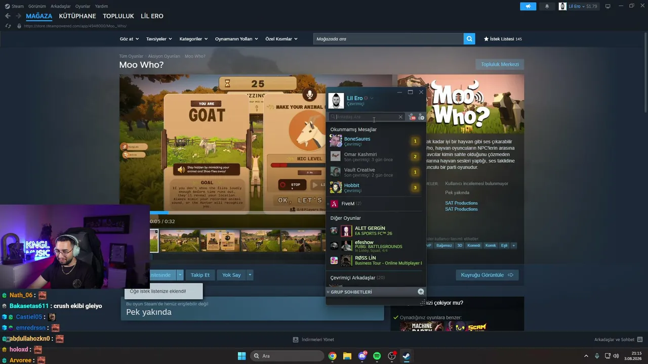Open Spotify from the taskbar
Image resolution: width=648 pixels, height=364 pixels.
[377, 356]
